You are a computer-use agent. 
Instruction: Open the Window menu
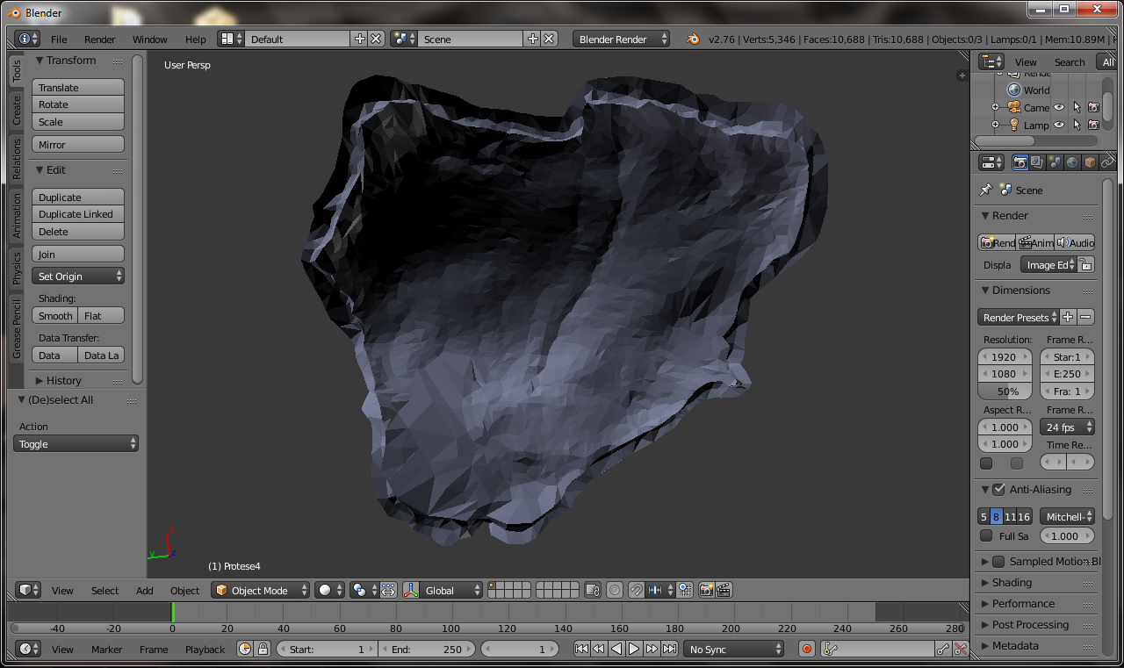click(x=150, y=39)
